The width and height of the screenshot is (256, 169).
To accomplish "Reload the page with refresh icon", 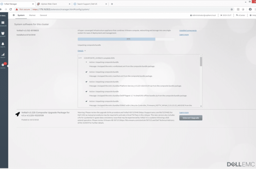I will tap(11, 9).
